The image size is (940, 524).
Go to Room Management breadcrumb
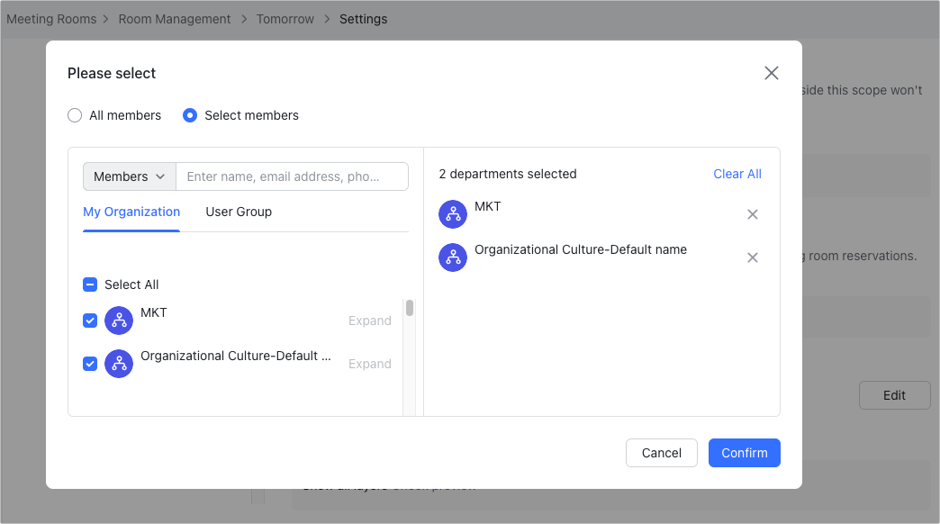pyautogui.click(x=175, y=19)
